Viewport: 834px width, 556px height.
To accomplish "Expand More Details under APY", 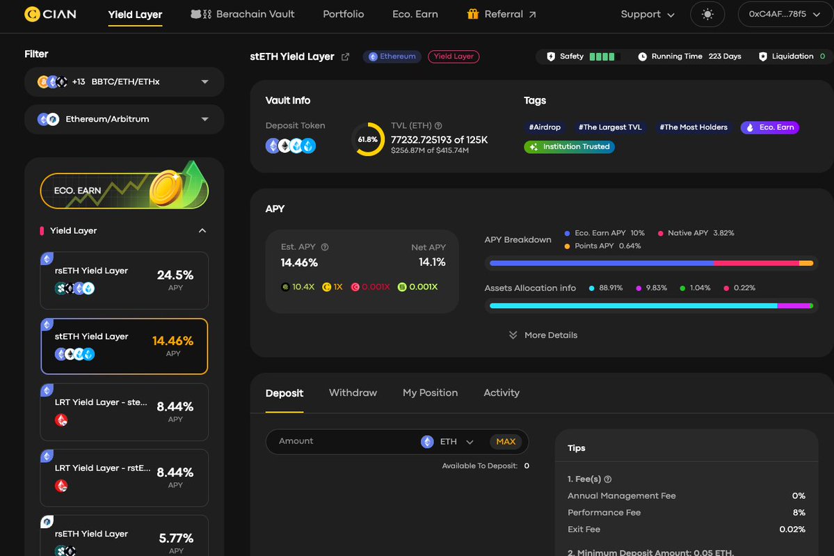I will pyautogui.click(x=543, y=335).
